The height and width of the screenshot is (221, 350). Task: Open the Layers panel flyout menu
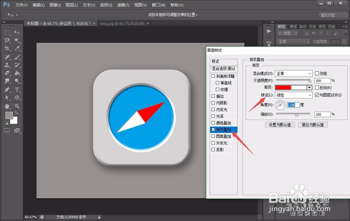point(345,27)
